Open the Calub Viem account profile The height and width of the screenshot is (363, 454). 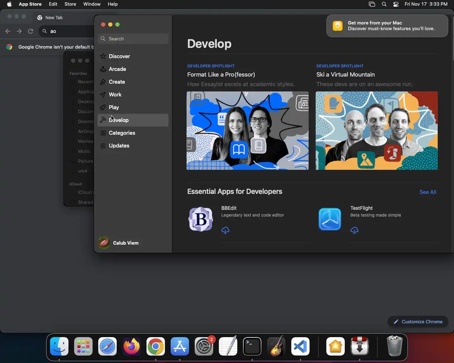point(118,243)
